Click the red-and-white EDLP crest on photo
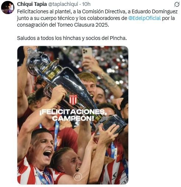Image resolution: width=181 pixels, height=187 pixels. pos(73,99)
